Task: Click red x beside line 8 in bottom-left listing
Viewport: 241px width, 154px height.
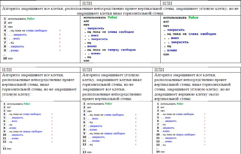Action: tap(52, 128)
